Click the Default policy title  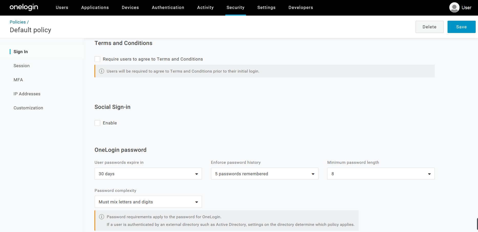click(30, 30)
